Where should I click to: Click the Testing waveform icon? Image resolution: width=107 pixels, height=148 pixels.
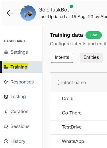pos(6,97)
